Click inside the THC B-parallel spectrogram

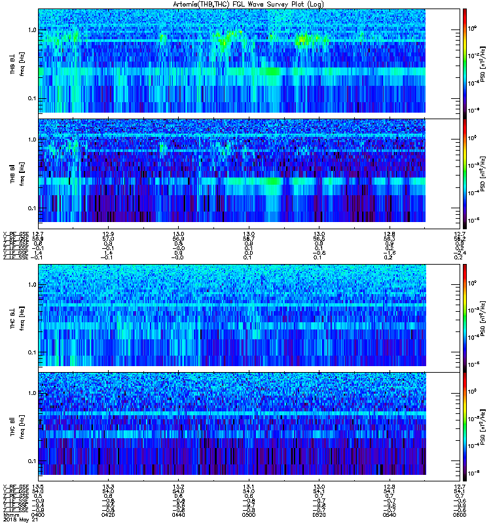coord(232,424)
